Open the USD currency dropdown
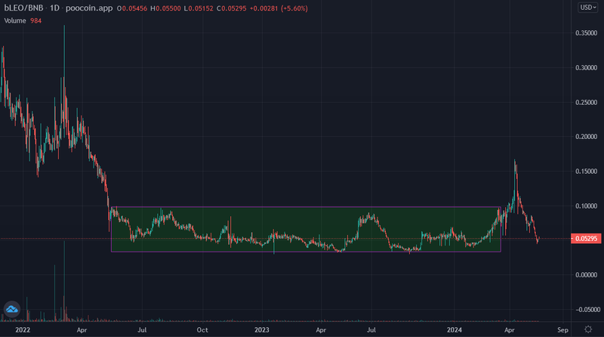 pyautogui.click(x=587, y=7)
